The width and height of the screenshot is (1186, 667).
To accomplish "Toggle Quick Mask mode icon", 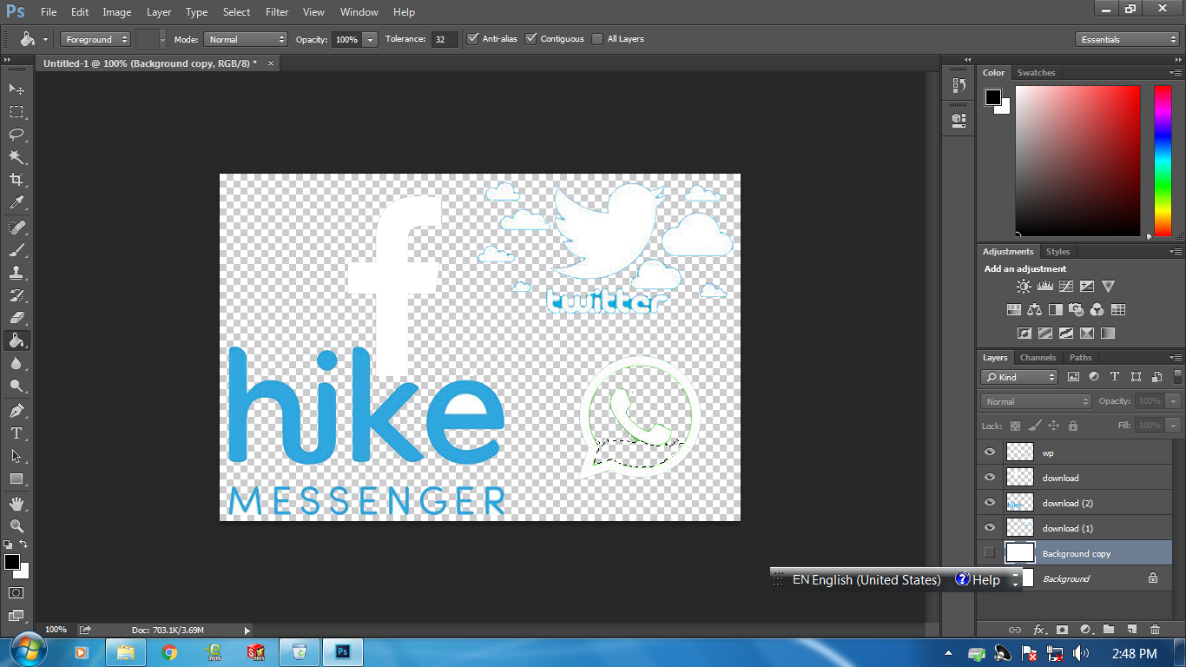I will click(x=16, y=592).
